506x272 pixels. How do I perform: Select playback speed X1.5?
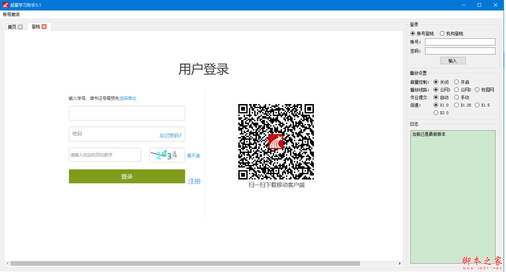pyautogui.click(x=482, y=105)
